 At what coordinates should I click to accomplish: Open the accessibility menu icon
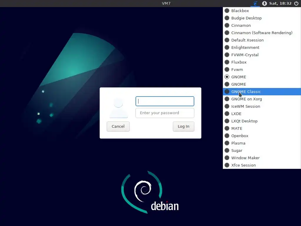[265, 4]
